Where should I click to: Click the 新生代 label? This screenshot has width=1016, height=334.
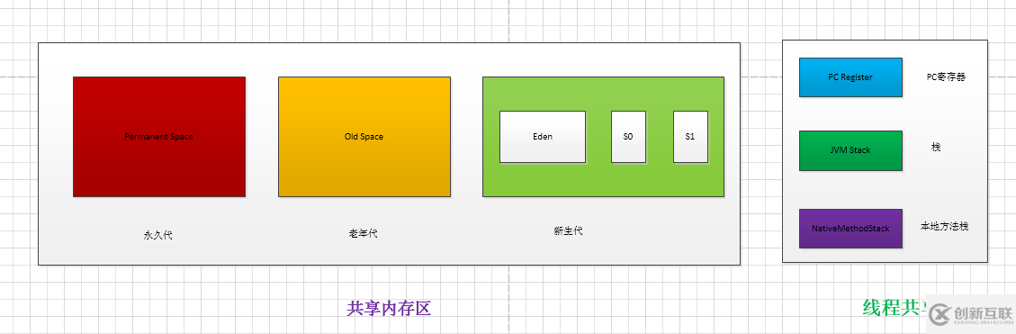pos(568,230)
